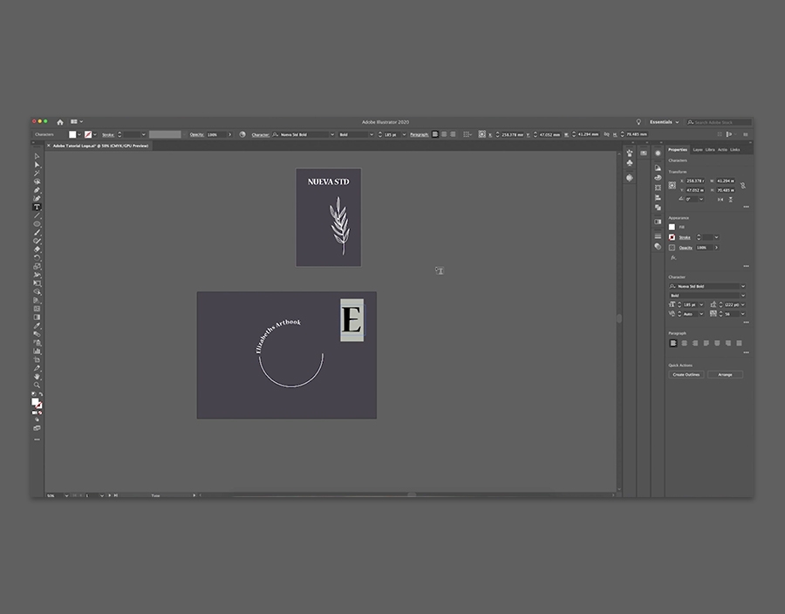The height and width of the screenshot is (614, 785).
Task: Open the Align panel icon in dock
Action: 658,198
